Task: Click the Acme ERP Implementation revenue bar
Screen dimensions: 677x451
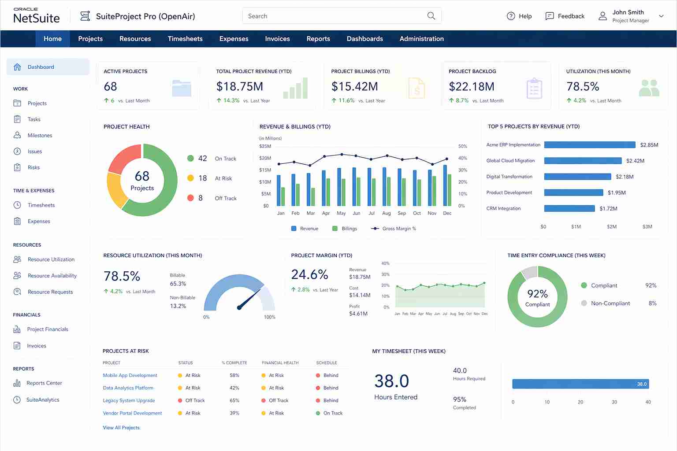Action: pos(590,144)
